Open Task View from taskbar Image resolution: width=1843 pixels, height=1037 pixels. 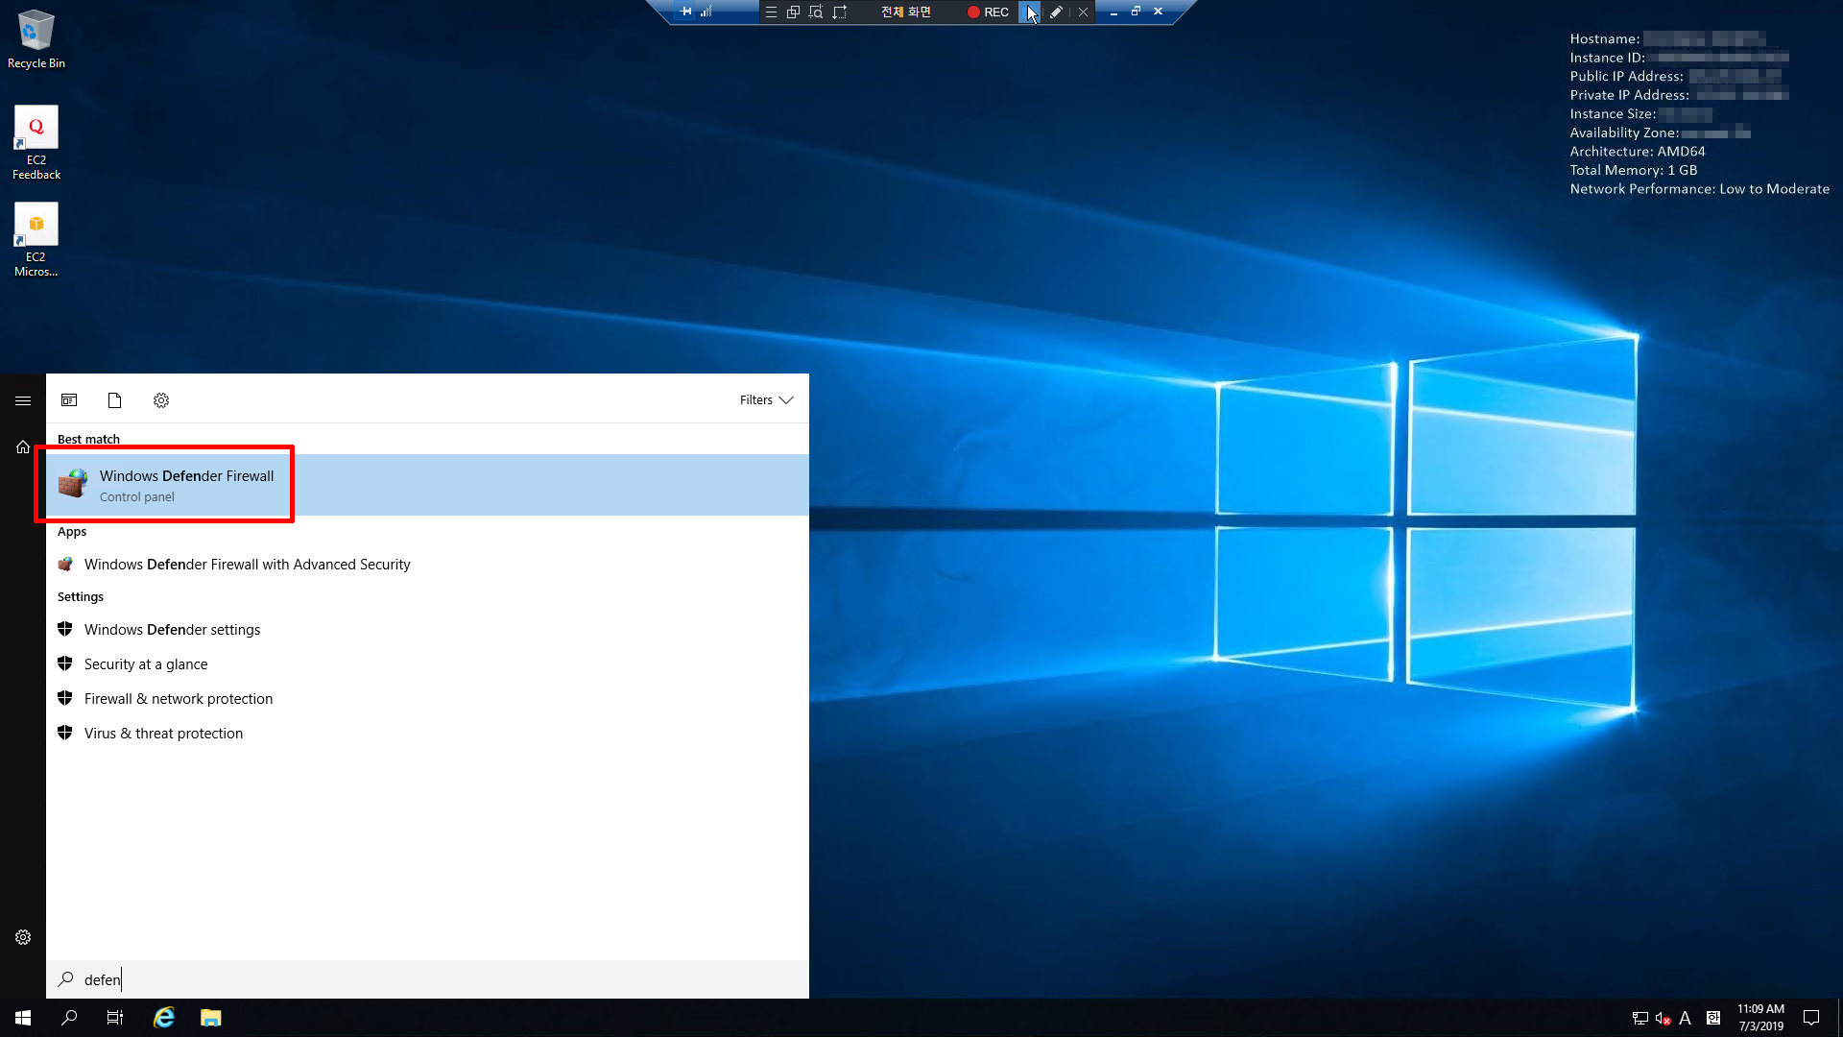[x=115, y=1018]
